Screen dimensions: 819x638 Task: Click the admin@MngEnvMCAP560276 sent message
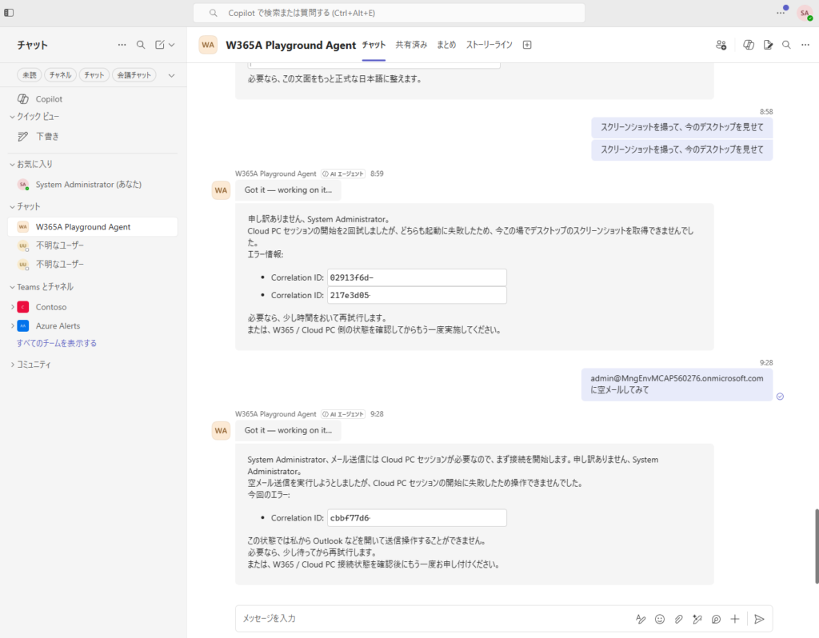pyautogui.click(x=677, y=385)
